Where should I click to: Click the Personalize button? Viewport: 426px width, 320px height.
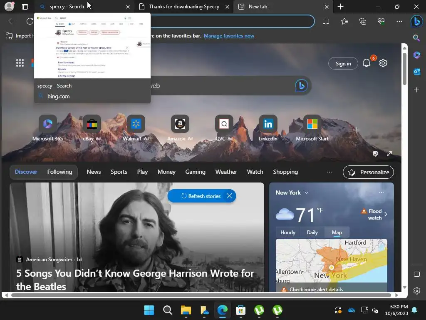[x=368, y=172]
